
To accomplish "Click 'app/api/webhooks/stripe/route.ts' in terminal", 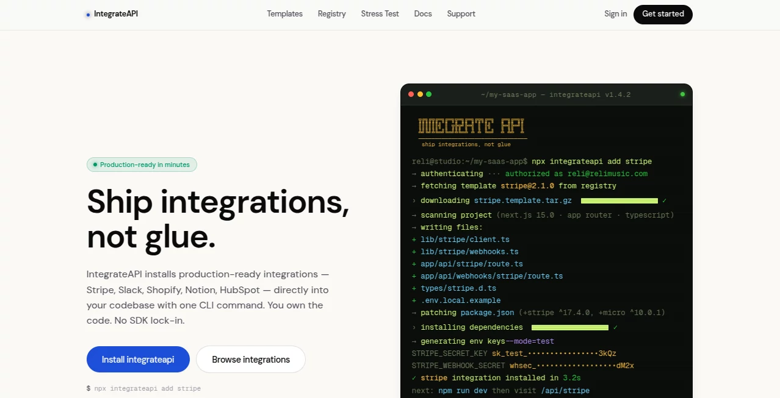I will click(x=491, y=276).
